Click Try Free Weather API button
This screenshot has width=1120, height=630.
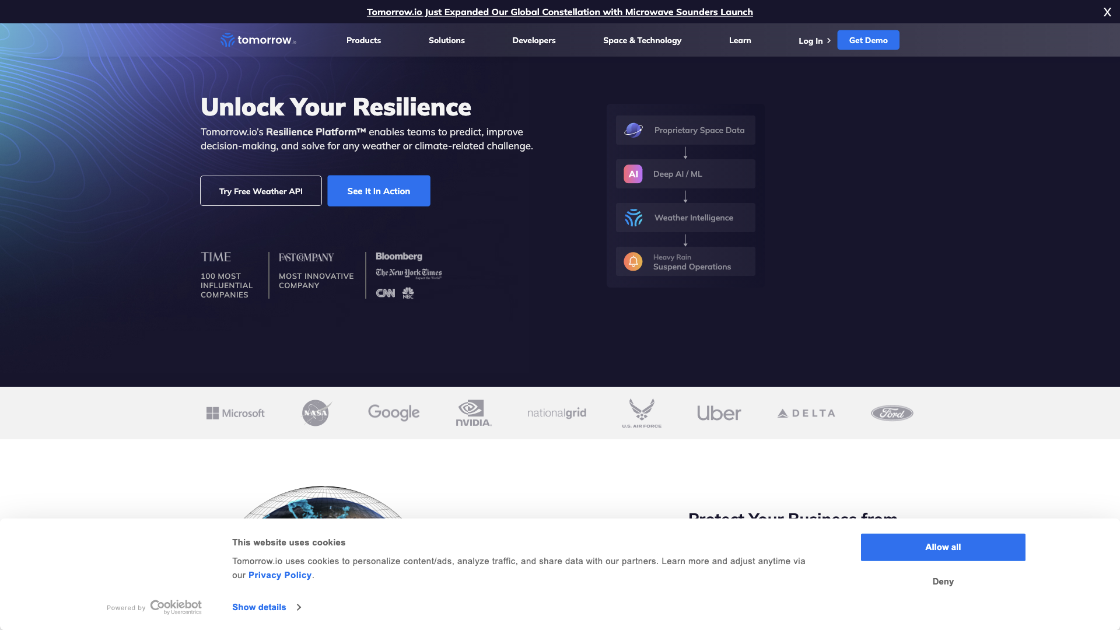coord(261,191)
